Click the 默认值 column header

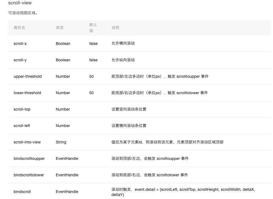click(93, 28)
